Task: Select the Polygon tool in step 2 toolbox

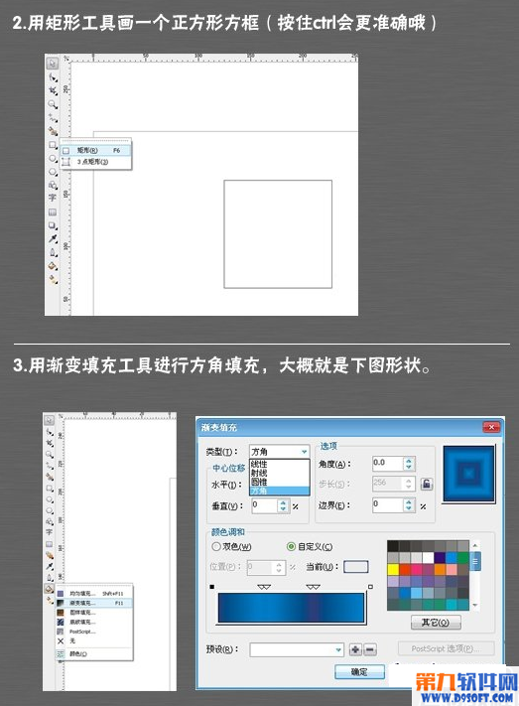Action: 53,172
